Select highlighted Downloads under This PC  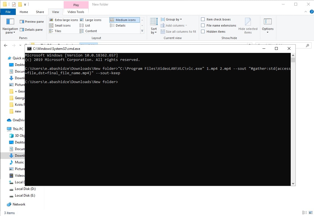pos(13,156)
